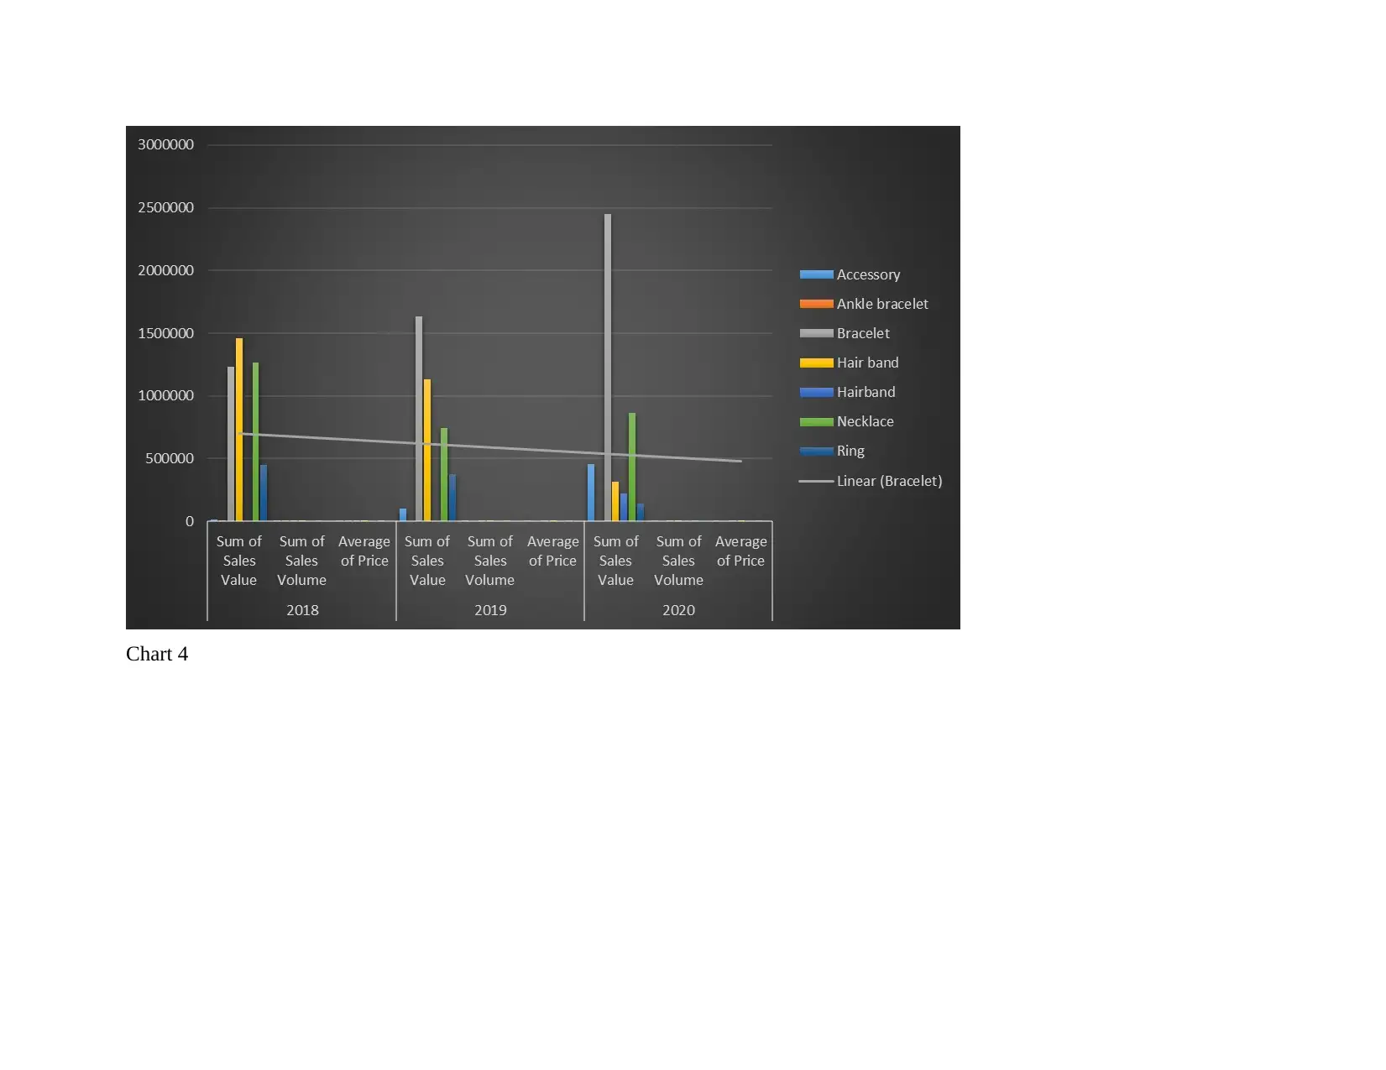The image size is (1386, 1070).
Task: Select the 2018 Ring dark blue bar
Action: (x=264, y=493)
